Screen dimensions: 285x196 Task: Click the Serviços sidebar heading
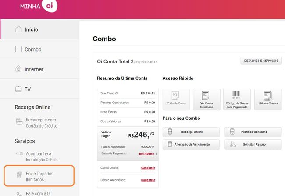tap(25, 141)
